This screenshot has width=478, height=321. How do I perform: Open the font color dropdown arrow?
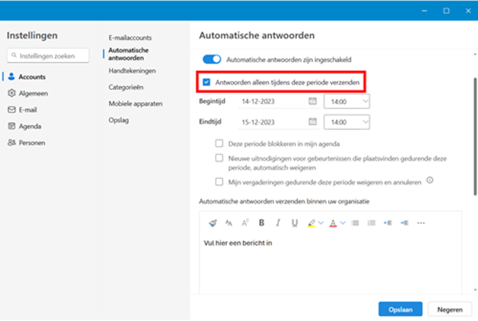coord(343,223)
